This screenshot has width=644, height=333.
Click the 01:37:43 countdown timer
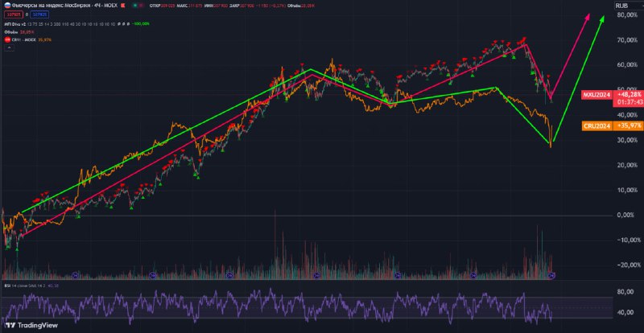(629, 102)
